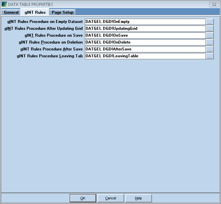Cancel the Data Table Properties dialog
The width and height of the screenshot is (221, 204).
click(111, 198)
